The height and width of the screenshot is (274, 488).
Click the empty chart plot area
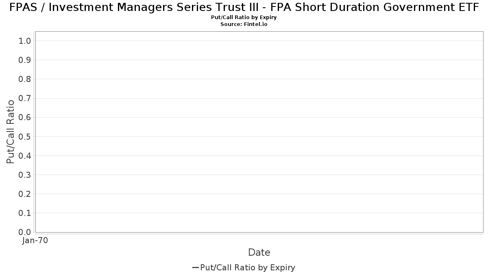click(259, 132)
